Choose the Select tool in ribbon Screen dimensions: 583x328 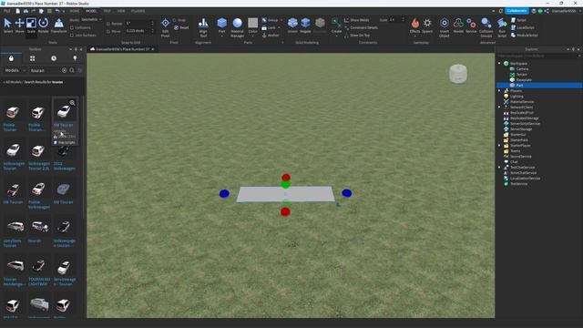coord(7,26)
